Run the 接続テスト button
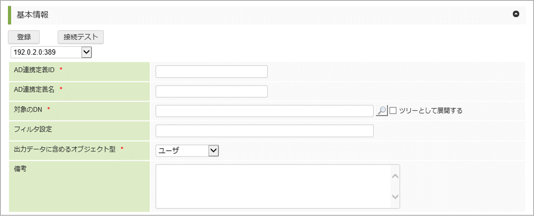This screenshot has height=216, width=534. tap(80, 37)
